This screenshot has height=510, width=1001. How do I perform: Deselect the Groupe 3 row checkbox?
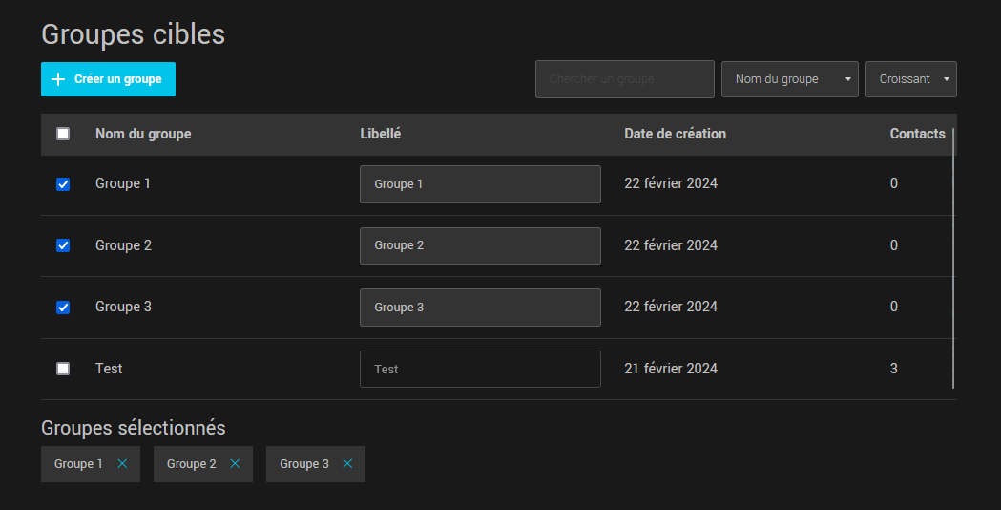click(63, 308)
